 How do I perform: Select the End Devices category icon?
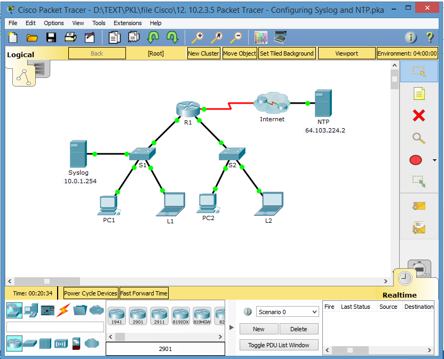coord(31,310)
